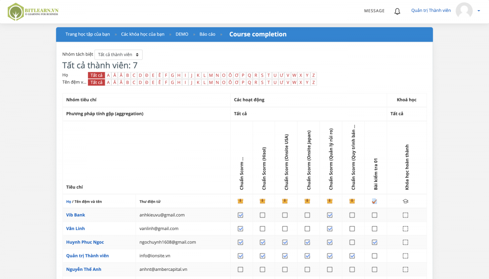Filter Tên đệm by letter Q
Viewport: 489px width, 279px height.
coord(249,82)
